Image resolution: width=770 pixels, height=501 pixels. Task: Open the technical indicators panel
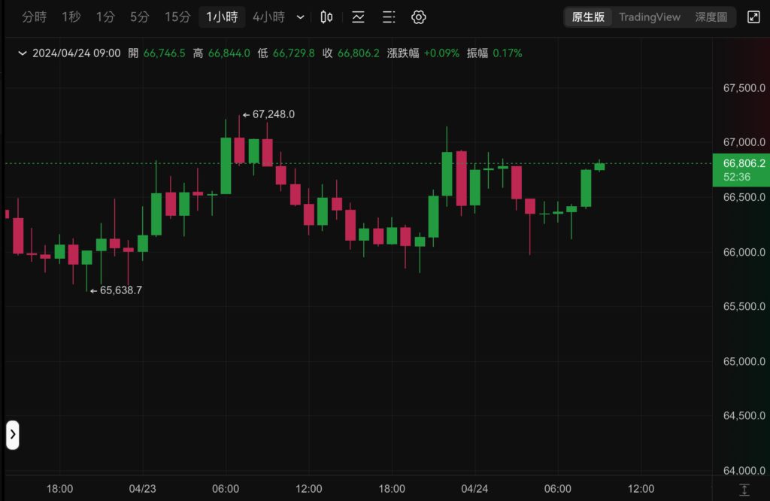[x=358, y=17]
